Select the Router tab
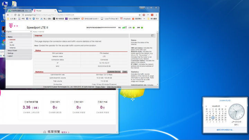This screenshot has height=140, width=249. coord(45,11)
